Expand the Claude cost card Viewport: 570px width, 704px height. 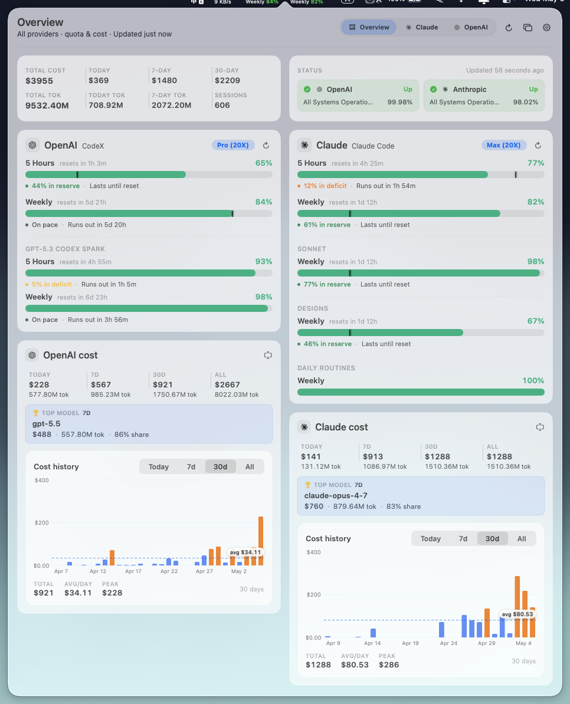coord(540,427)
